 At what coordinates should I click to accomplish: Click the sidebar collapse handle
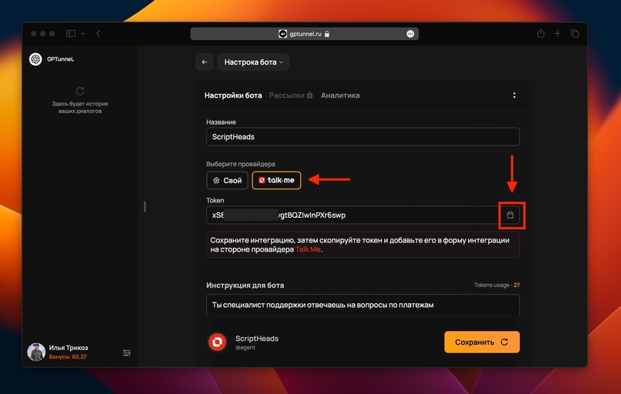coord(145,206)
